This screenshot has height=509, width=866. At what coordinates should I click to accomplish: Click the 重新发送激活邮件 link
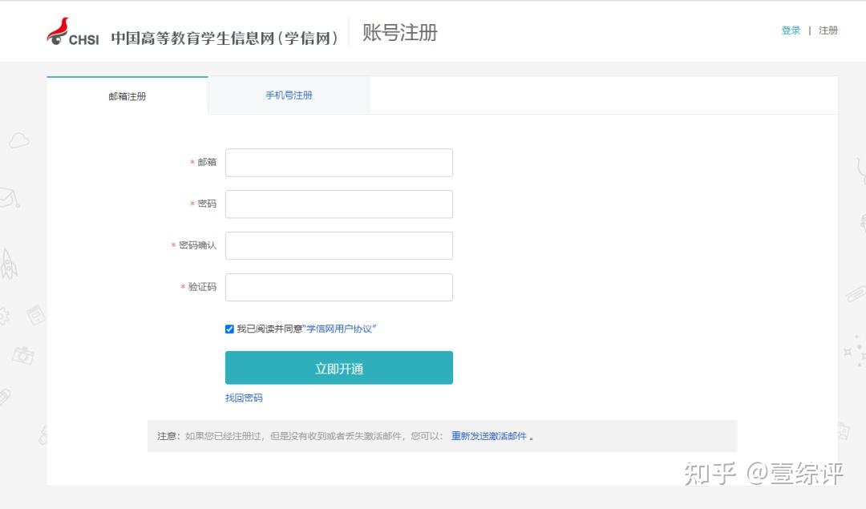[489, 436]
